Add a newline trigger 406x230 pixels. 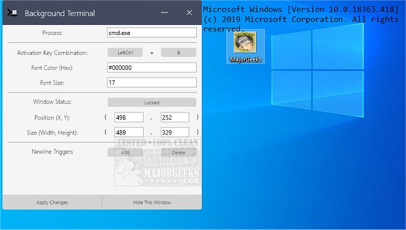[x=125, y=152]
